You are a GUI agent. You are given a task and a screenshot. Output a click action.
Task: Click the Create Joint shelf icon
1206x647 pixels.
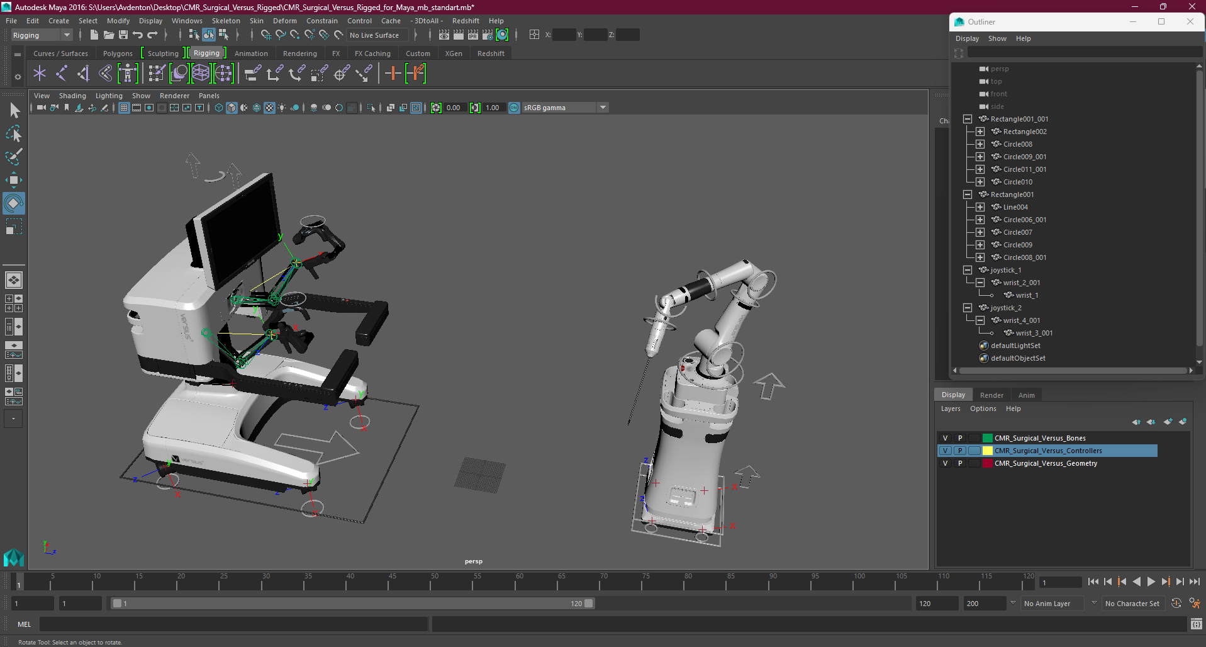point(62,74)
